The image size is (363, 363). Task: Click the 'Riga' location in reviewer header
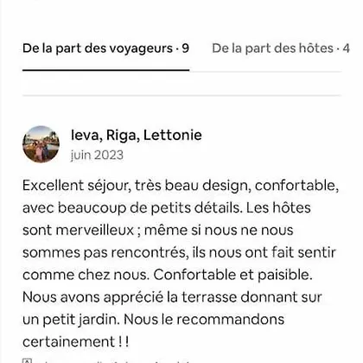pos(121,136)
